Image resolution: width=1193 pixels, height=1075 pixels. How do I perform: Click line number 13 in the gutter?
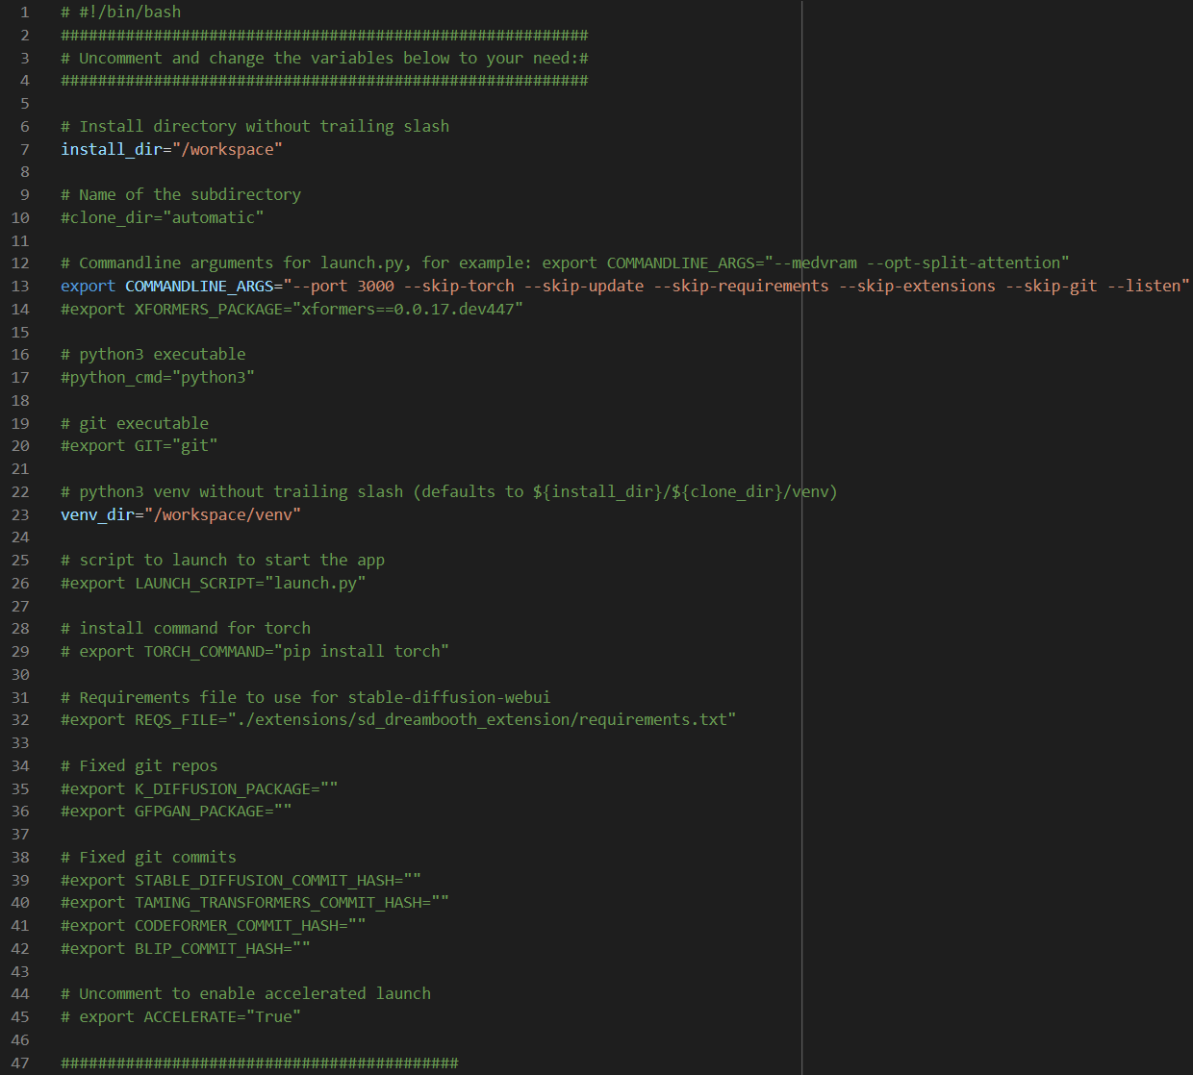pyautogui.click(x=20, y=286)
